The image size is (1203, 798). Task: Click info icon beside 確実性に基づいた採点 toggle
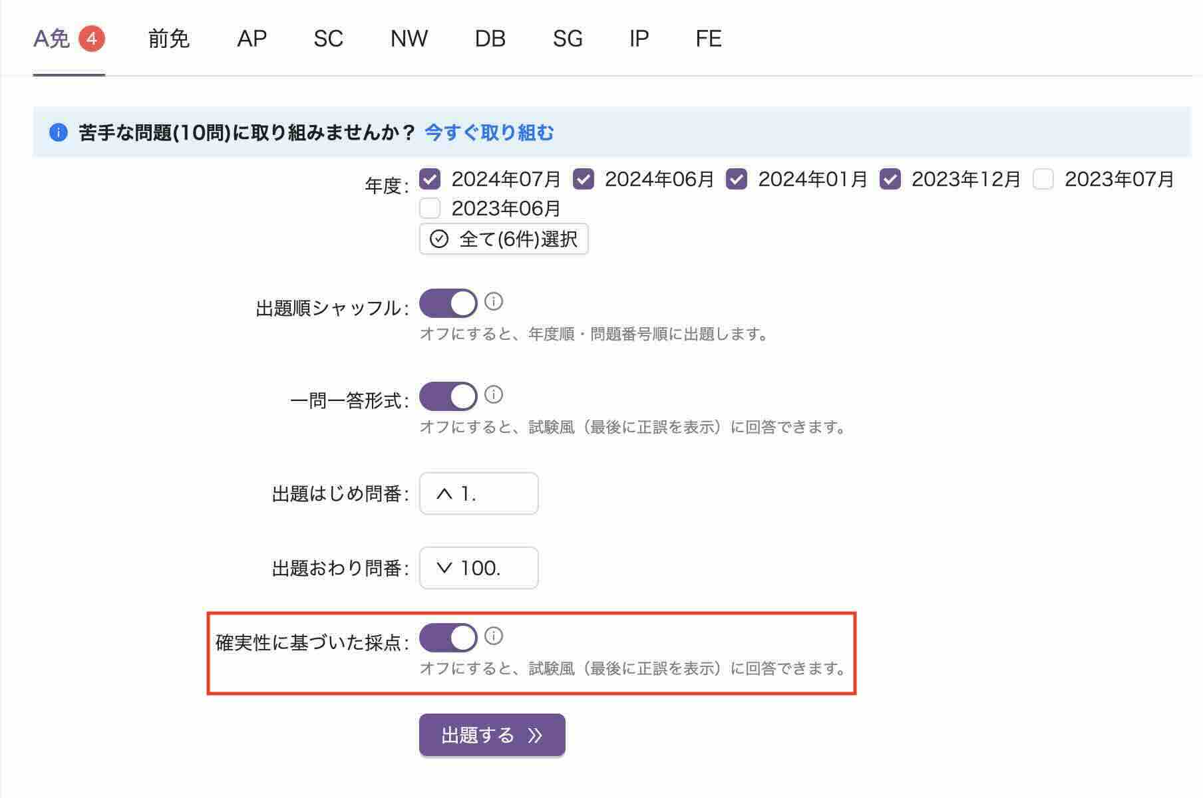(493, 636)
